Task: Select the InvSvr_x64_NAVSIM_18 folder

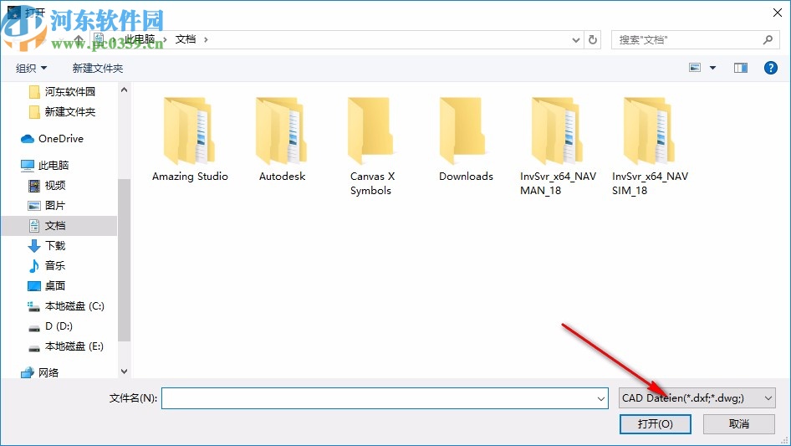Action: [x=650, y=146]
